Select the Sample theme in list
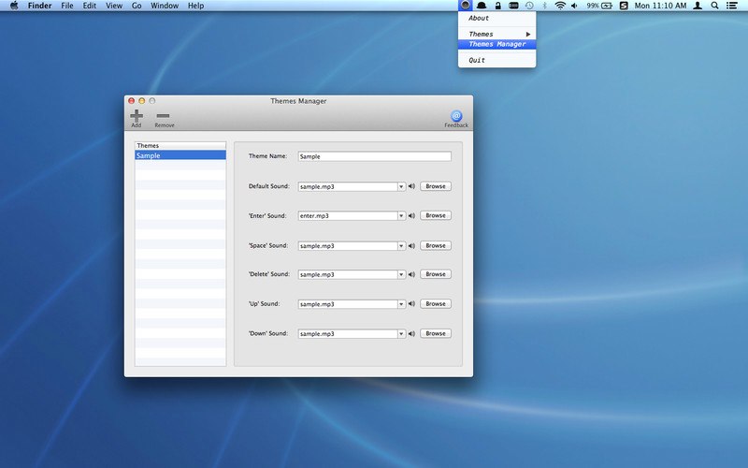 [x=180, y=155]
